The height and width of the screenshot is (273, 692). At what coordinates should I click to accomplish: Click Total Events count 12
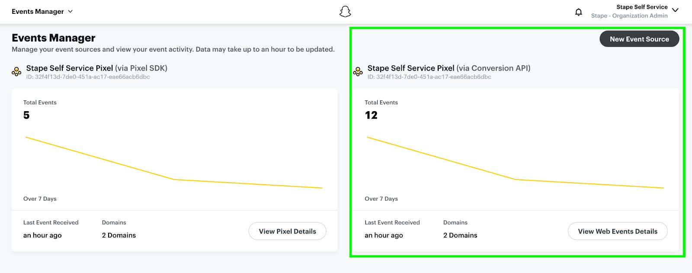coord(371,115)
